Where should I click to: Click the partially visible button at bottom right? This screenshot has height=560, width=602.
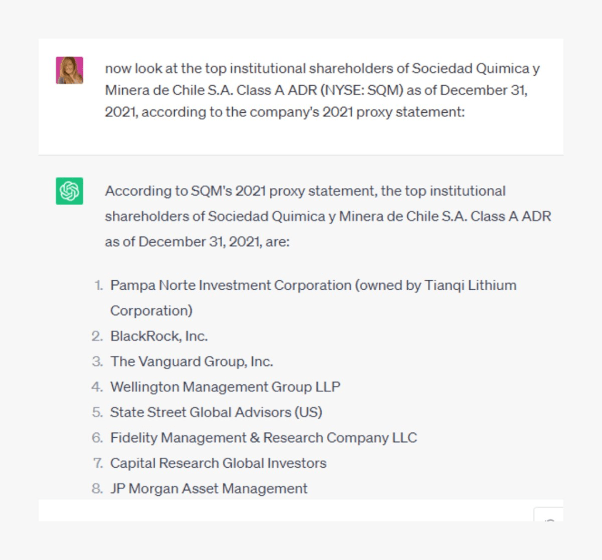(550, 515)
